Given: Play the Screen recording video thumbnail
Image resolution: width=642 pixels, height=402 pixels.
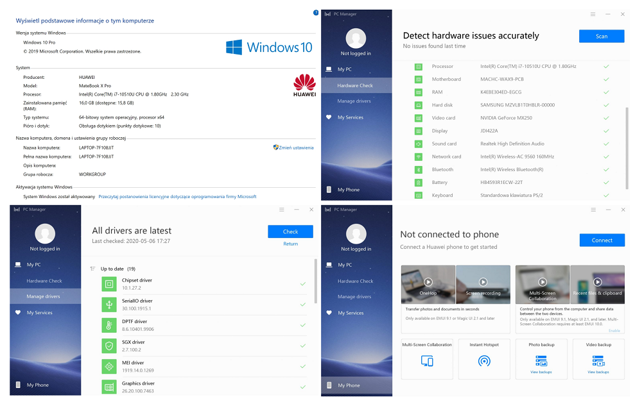Looking at the screenshot, I should coord(483,281).
